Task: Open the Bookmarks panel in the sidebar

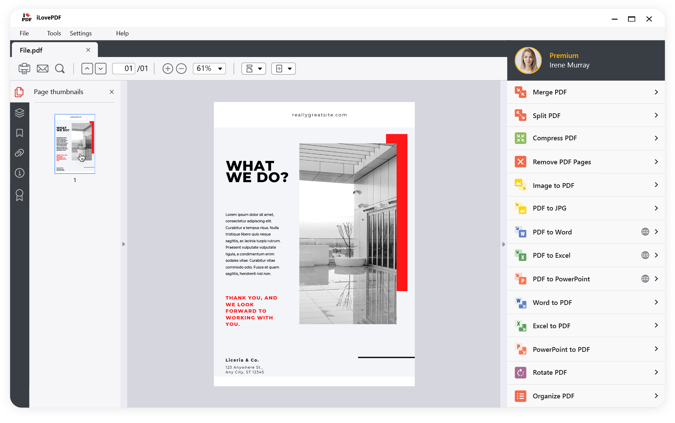Action: 19,133
